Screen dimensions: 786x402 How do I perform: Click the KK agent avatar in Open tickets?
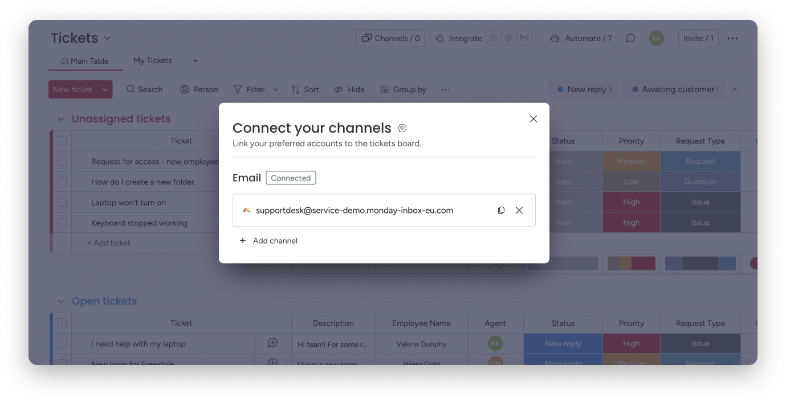tap(495, 343)
